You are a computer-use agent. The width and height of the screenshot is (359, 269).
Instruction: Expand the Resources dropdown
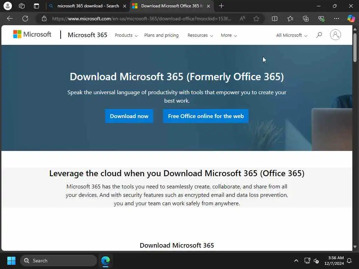point(200,35)
